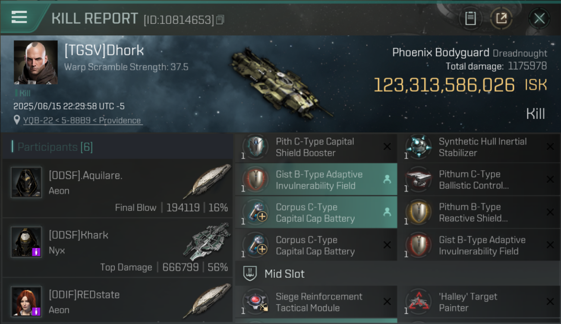The image size is (561, 324).
Task: Open the clipboard notes icon
Action: 470,18
